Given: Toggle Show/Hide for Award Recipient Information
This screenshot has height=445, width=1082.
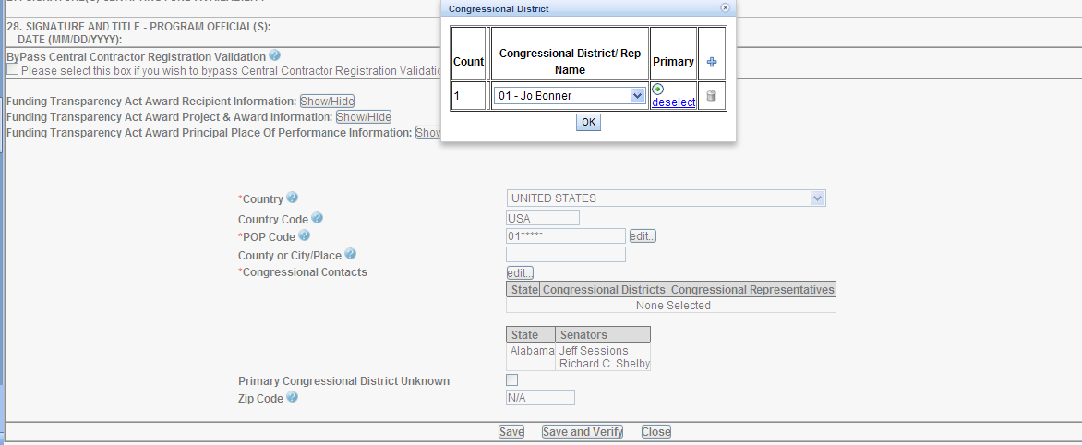Looking at the screenshot, I should tap(327, 102).
